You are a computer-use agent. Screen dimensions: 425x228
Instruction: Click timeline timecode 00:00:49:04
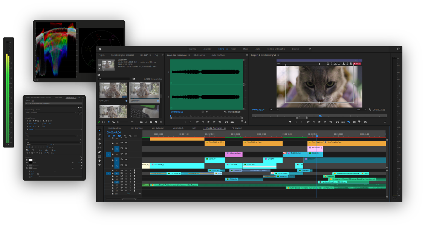click(113, 132)
